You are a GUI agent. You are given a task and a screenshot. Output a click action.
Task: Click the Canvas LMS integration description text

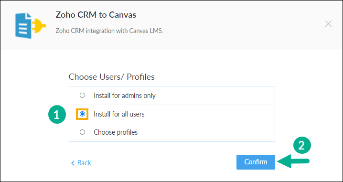109,31
